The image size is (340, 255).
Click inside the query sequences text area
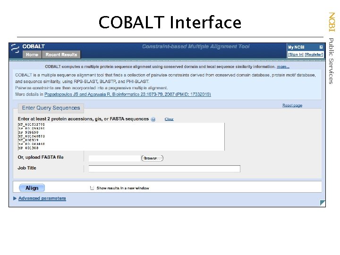tap(121, 136)
